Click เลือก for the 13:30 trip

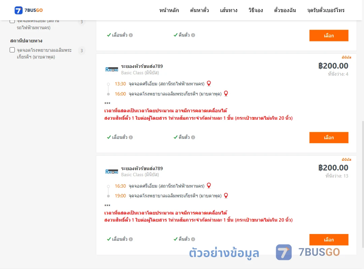click(329, 138)
